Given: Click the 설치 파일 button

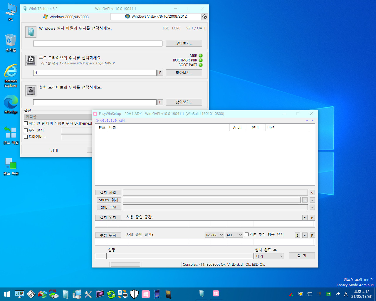Looking at the screenshot, I should (x=108, y=193).
